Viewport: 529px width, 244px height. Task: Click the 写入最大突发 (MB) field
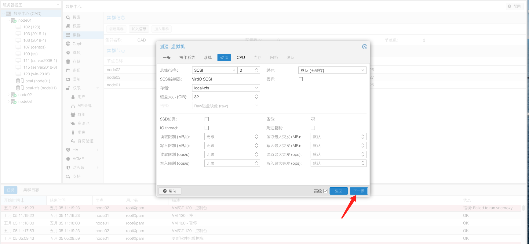[x=338, y=145]
